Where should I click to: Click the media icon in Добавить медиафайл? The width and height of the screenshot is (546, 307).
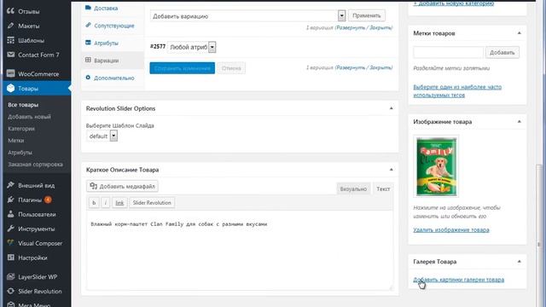[x=93, y=186]
